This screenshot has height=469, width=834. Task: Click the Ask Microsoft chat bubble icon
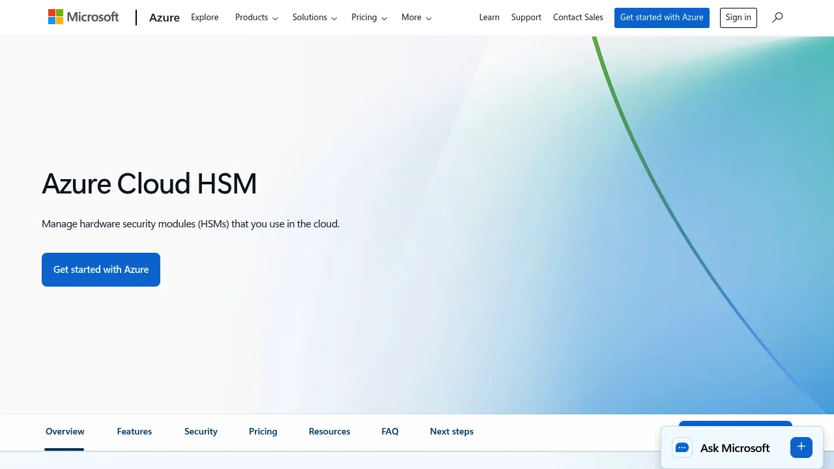pyautogui.click(x=682, y=448)
